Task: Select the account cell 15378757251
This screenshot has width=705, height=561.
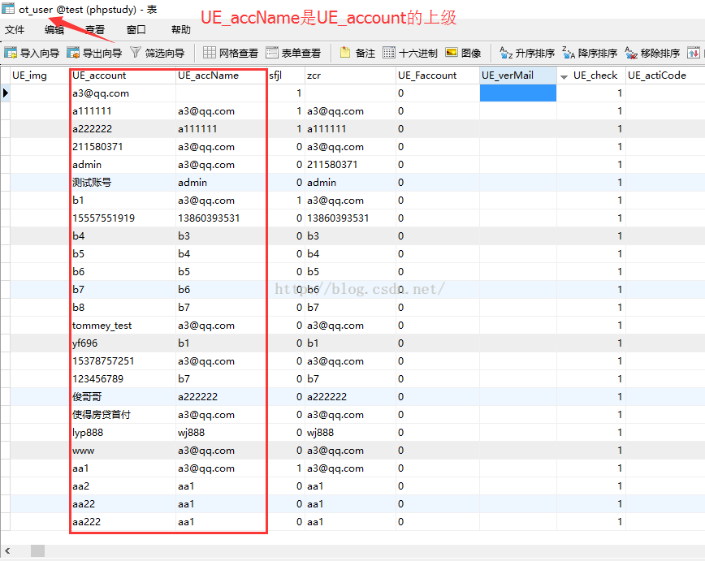Action: 123,361
